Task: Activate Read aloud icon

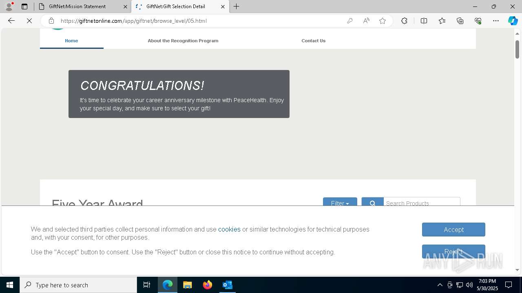Action: tap(366, 21)
